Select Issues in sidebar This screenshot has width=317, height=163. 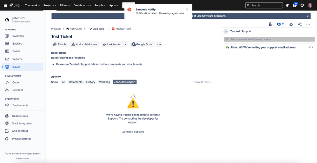click(23, 67)
